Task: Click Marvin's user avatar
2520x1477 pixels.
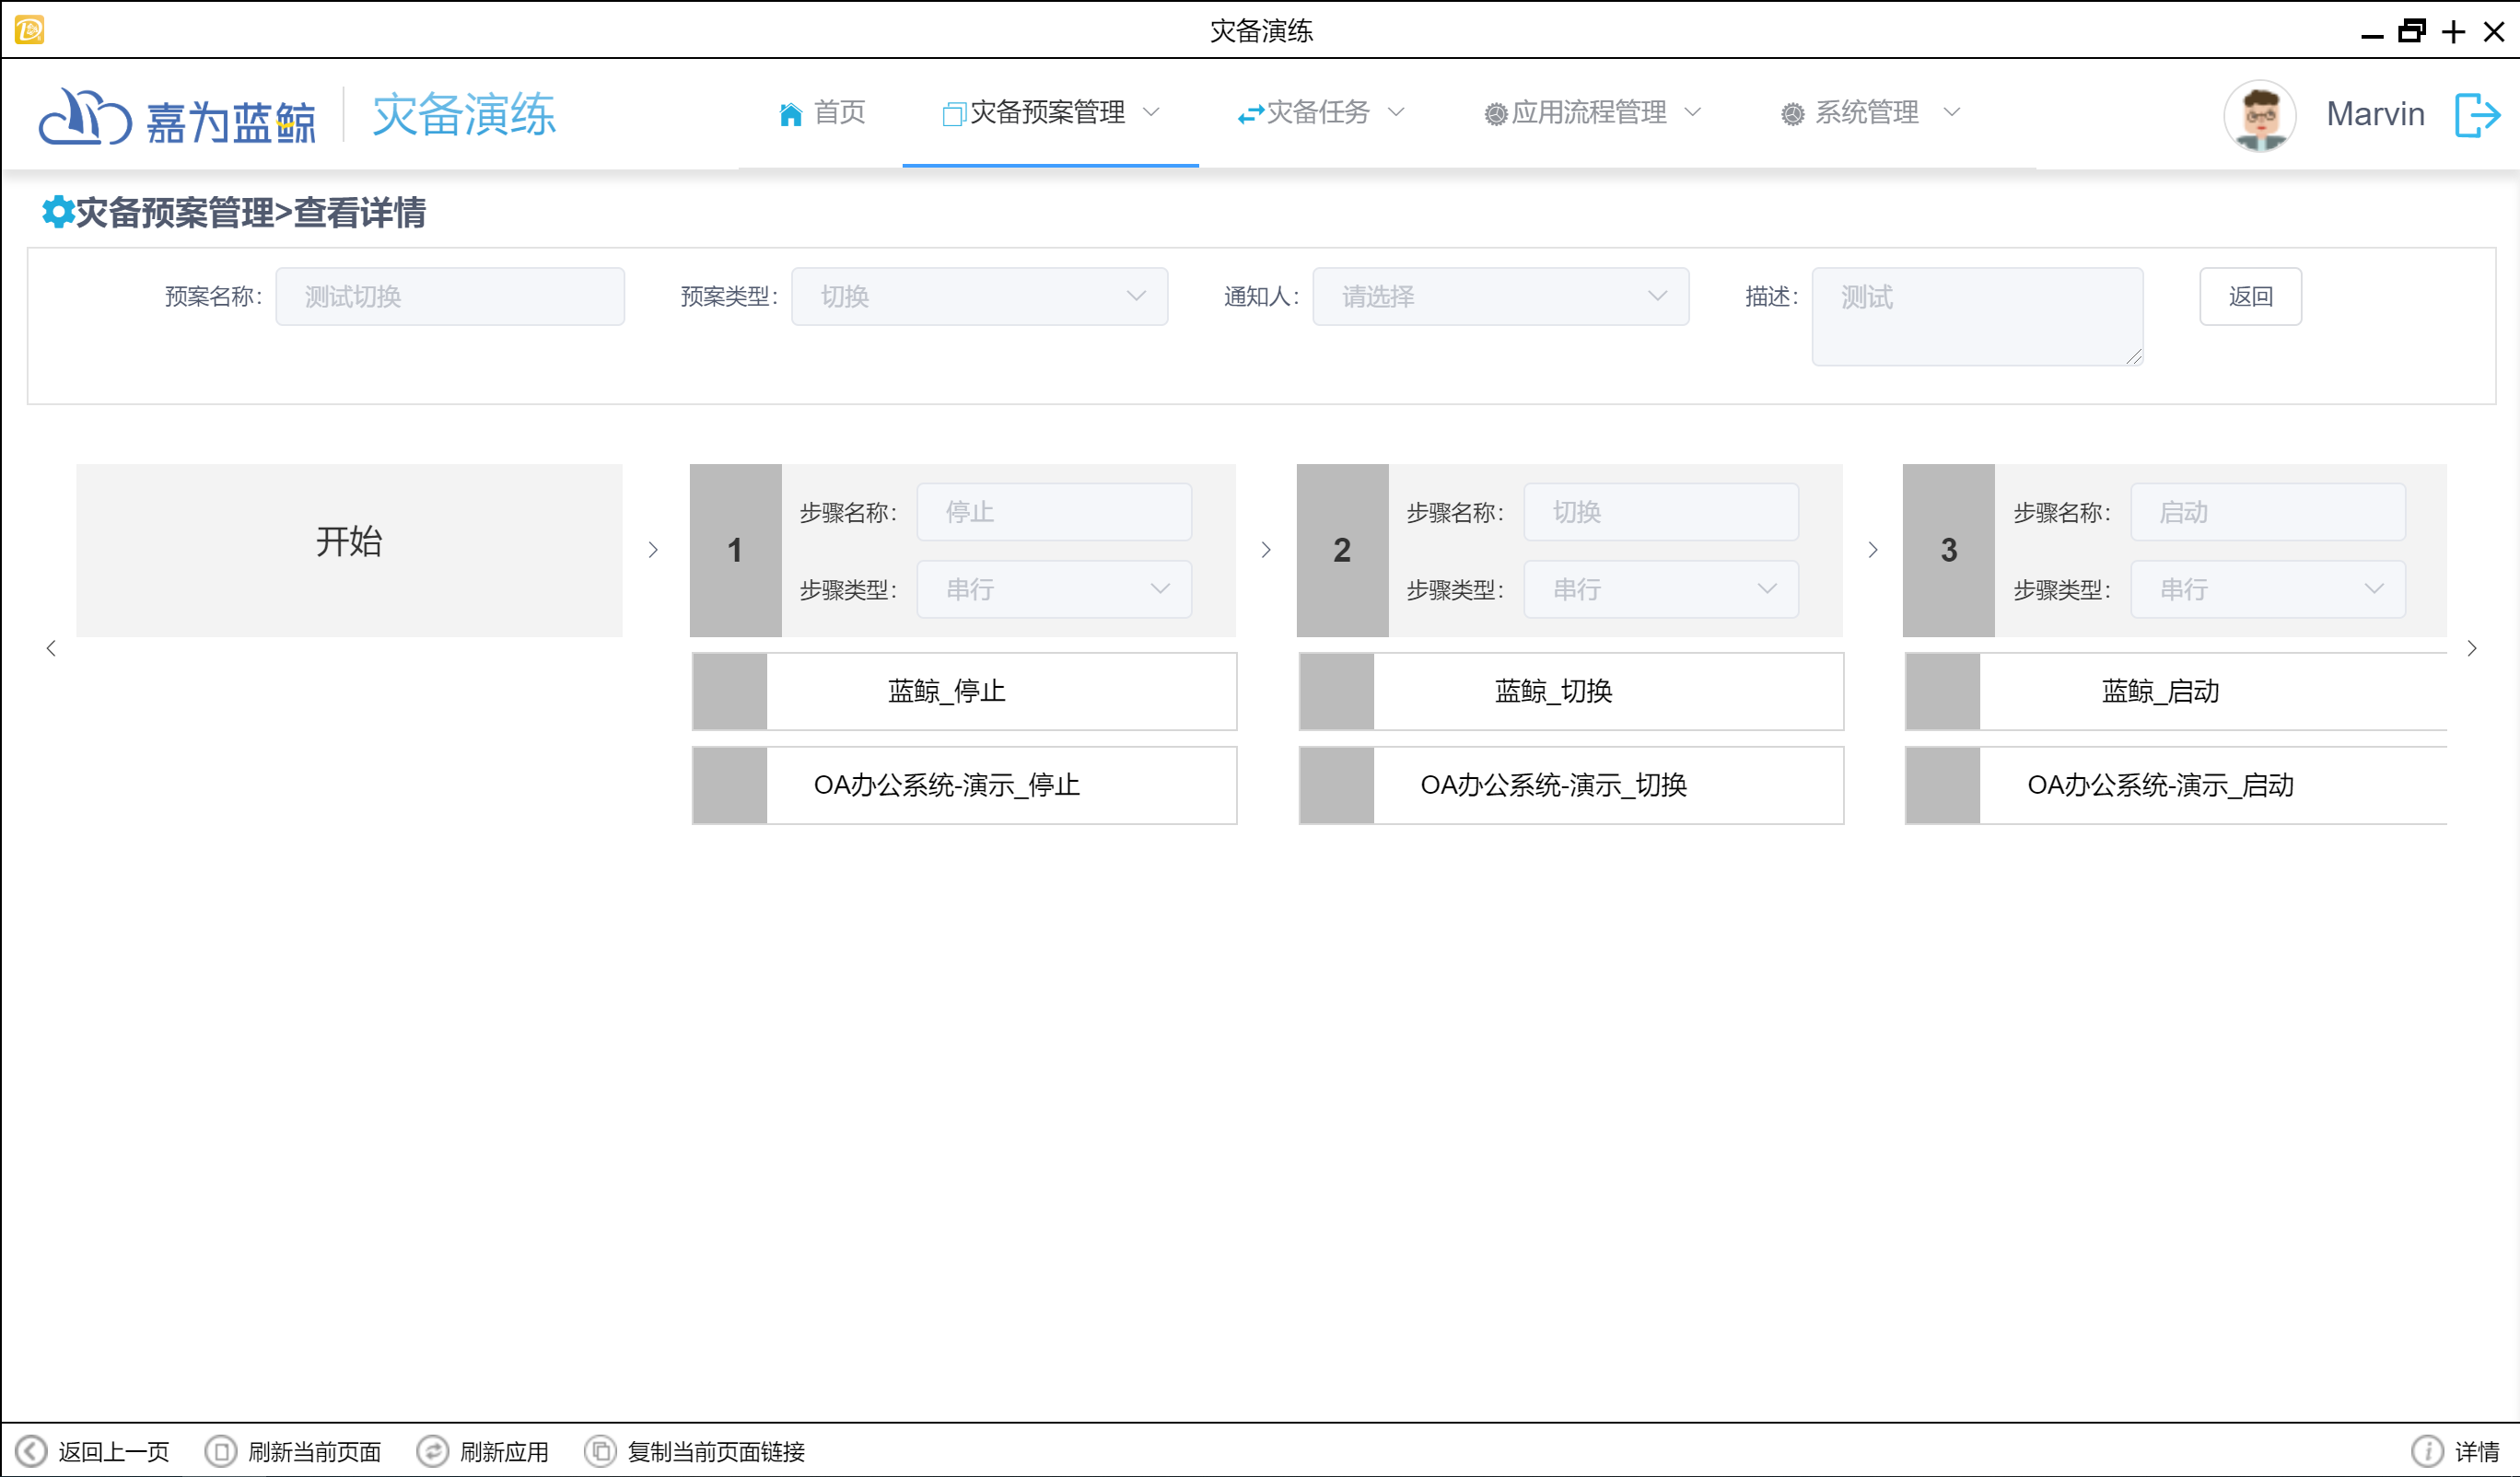Action: click(2259, 115)
